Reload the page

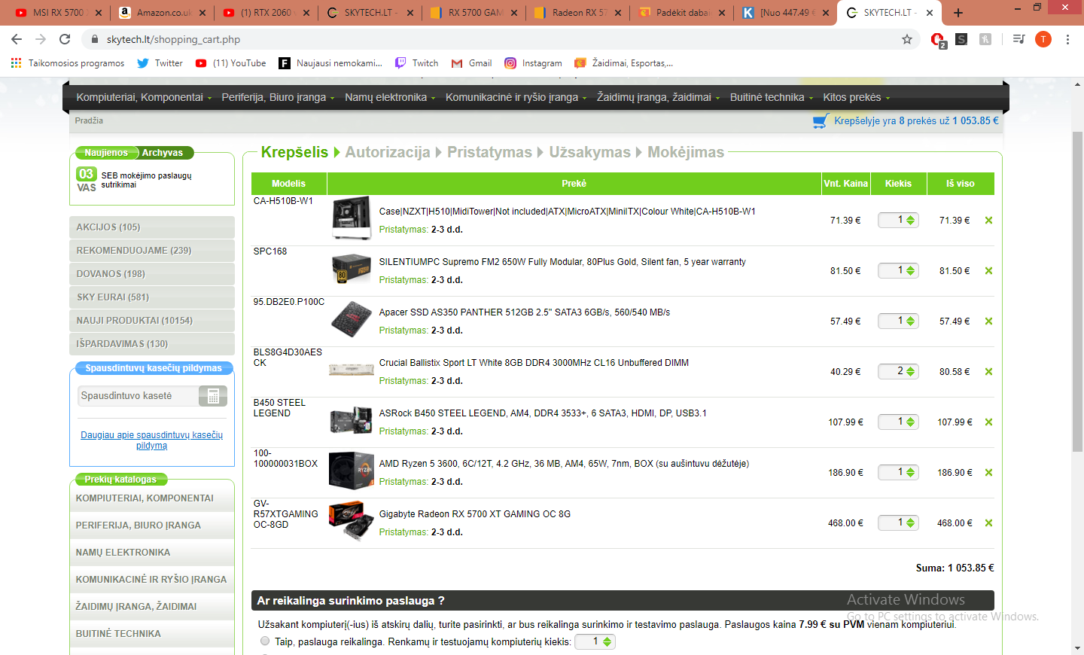click(x=65, y=39)
